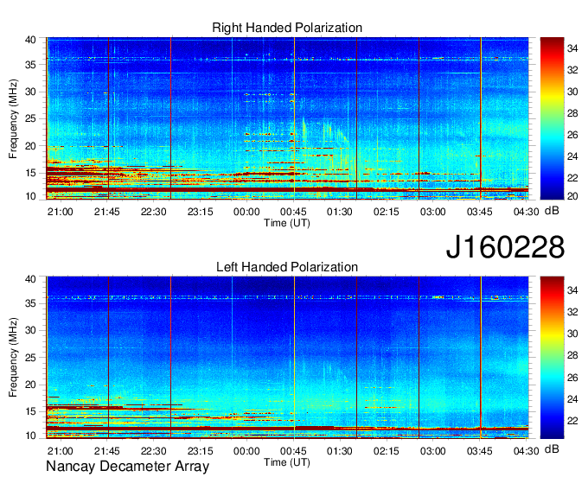Click the 22:30 time tick of Left Handed plot

pos(153,451)
